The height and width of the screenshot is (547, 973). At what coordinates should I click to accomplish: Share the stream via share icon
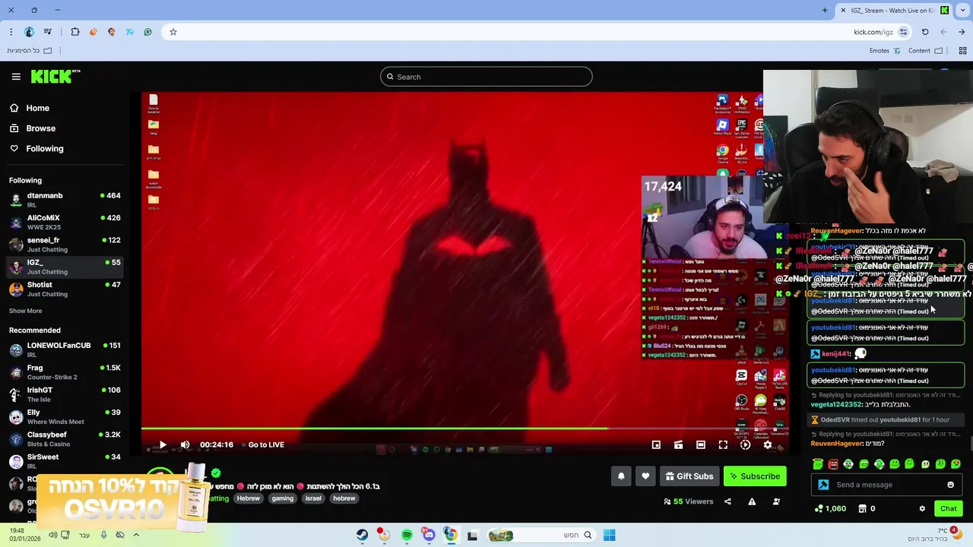(727, 501)
